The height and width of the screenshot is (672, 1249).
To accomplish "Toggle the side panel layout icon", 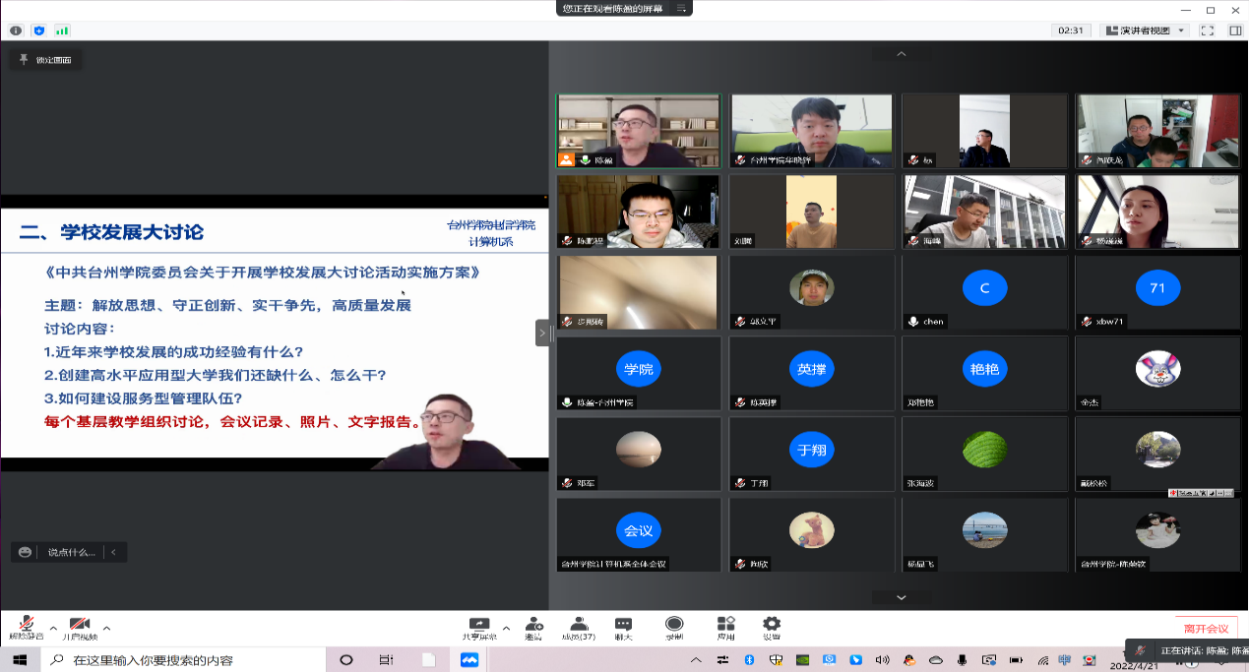I will [1235, 31].
